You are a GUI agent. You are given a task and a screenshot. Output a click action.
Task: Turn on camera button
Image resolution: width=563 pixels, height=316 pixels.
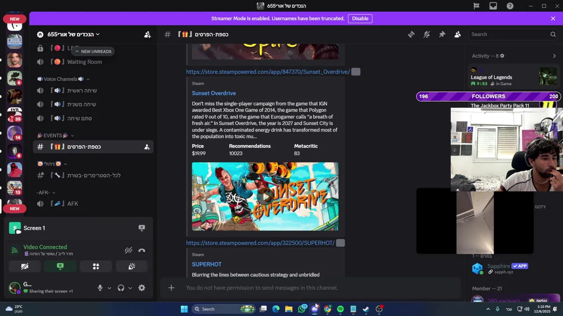[x=25, y=266]
